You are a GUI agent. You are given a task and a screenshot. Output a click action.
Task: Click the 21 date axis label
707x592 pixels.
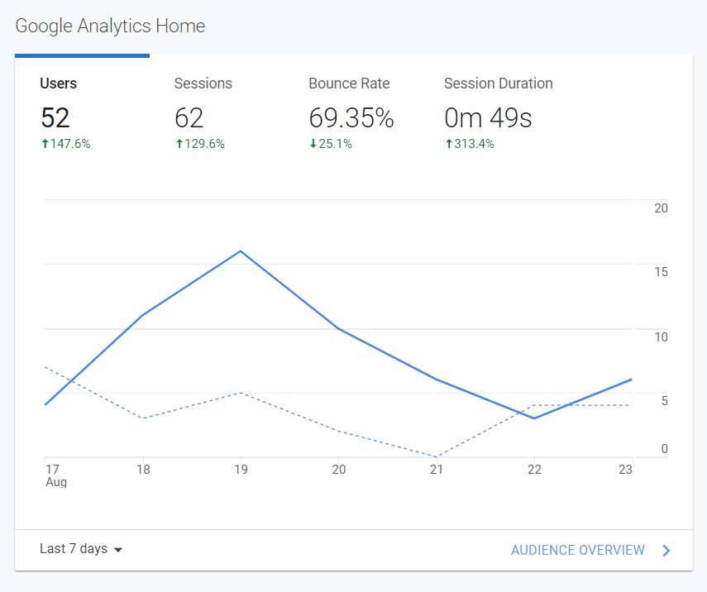coord(437,470)
